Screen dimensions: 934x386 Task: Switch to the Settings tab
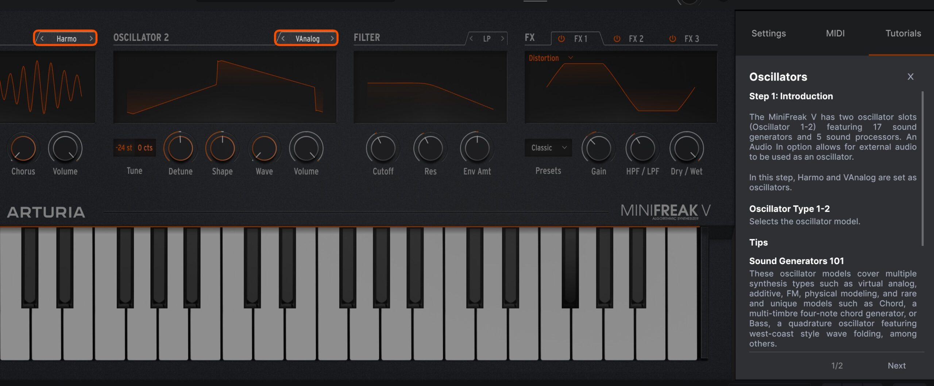pos(768,33)
